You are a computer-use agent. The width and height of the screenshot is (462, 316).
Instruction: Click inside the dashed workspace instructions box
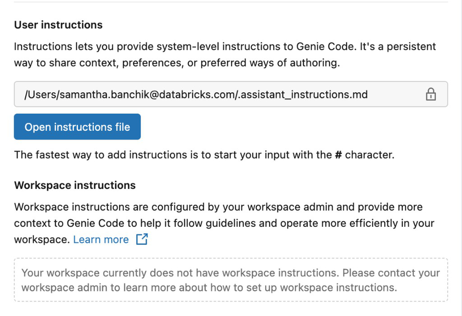point(231,280)
